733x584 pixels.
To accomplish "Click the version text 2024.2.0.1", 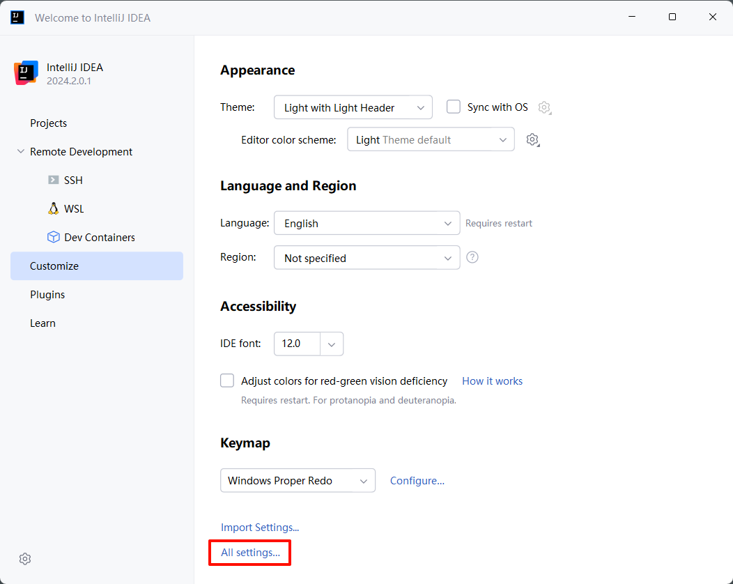I will point(69,81).
